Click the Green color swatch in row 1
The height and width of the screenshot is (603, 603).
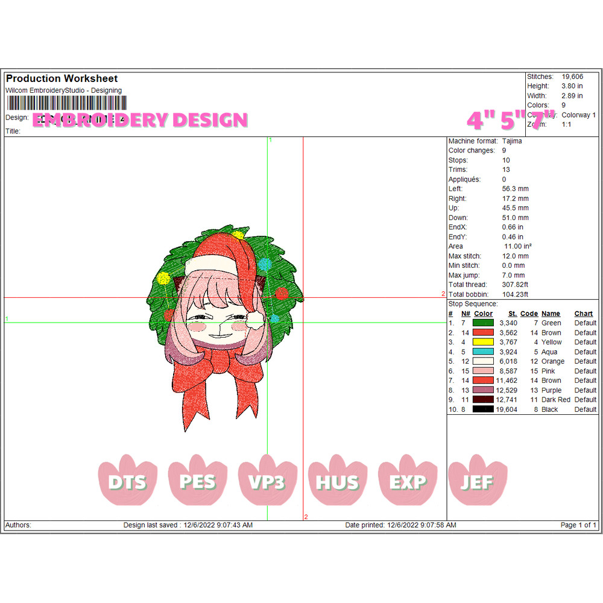point(483,323)
